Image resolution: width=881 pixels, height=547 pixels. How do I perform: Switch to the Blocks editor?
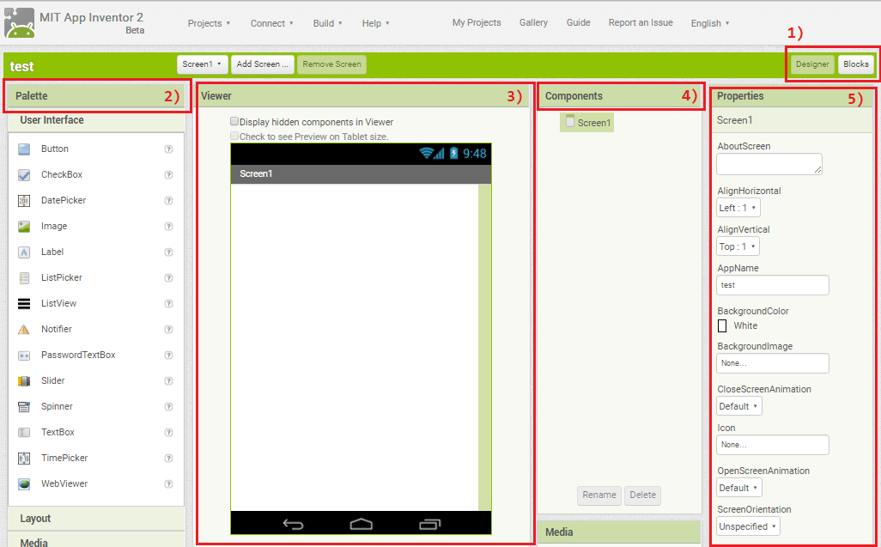[x=855, y=64]
